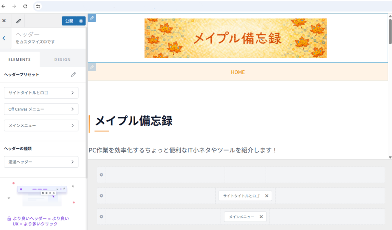The width and height of the screenshot is (392, 230).
Task: Expand the Off Canvas メニュー section
Action: 41,109
